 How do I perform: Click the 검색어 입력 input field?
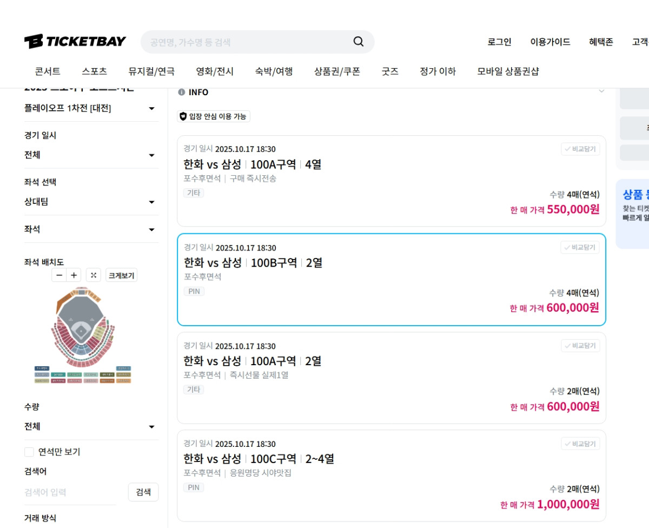65,492
